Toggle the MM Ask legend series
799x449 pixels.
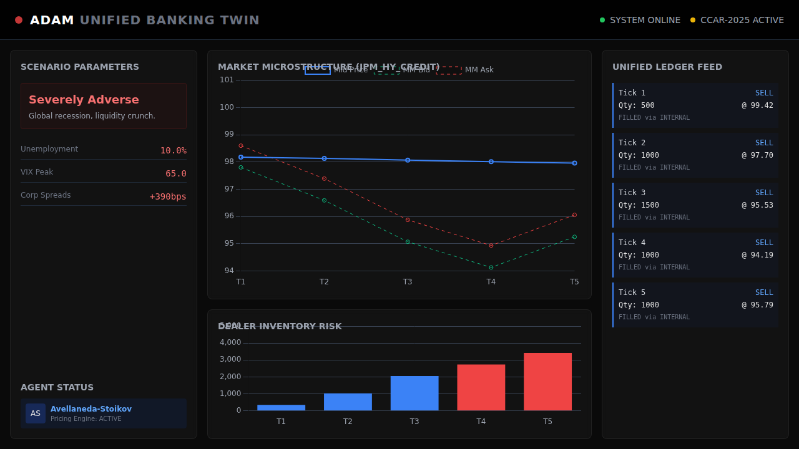tap(465, 70)
